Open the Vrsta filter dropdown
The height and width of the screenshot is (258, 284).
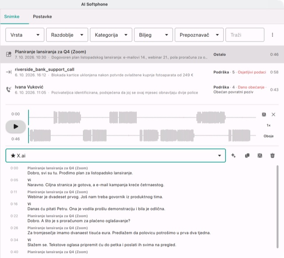click(25, 35)
